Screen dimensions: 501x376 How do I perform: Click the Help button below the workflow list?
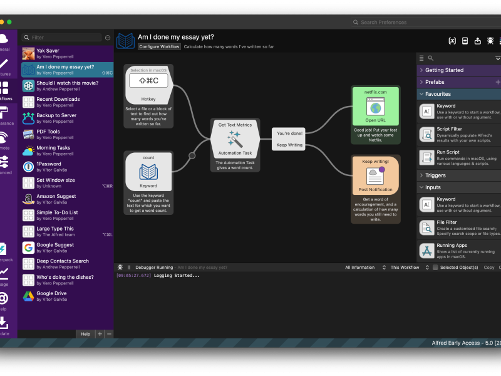coord(85,334)
